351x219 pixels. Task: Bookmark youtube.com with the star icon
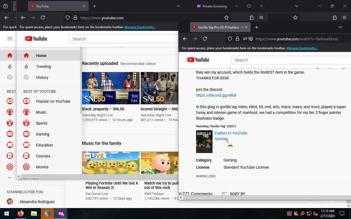[x=227, y=18]
